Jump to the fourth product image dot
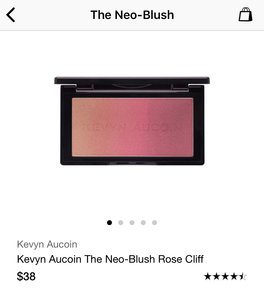Screen dimensions: 264x295 [143, 223]
